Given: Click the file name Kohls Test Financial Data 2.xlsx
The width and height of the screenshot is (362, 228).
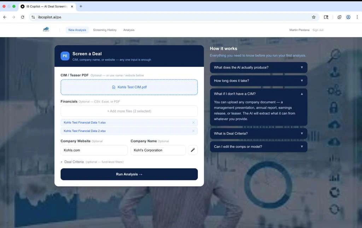Looking at the screenshot, I should [x=84, y=131].
